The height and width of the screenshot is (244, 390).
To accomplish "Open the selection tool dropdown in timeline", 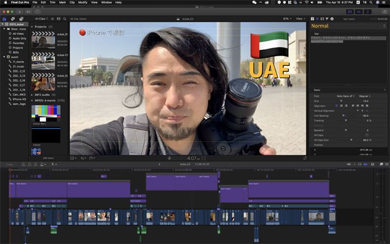I will [54, 164].
